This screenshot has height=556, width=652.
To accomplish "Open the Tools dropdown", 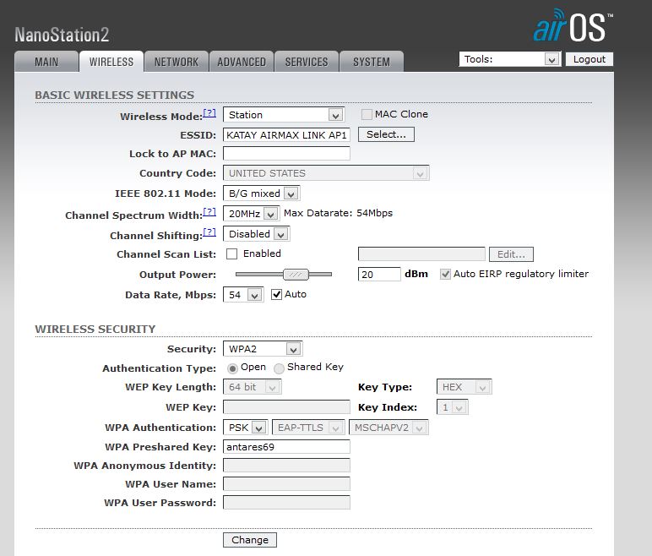I will [510, 59].
